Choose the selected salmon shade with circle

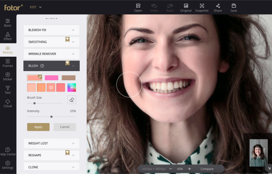click(51, 87)
